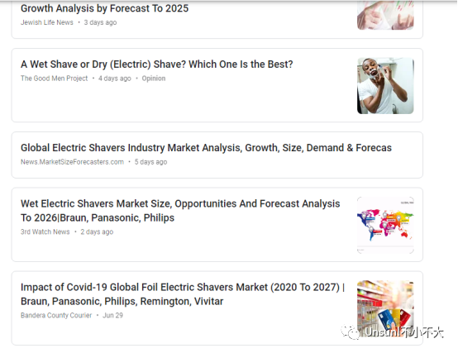Image resolution: width=458 pixels, height=353 pixels.
Task: Click the '4 days ago' timestamp
Action: (114, 79)
